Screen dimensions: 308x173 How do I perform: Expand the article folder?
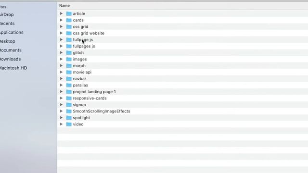(x=61, y=13)
